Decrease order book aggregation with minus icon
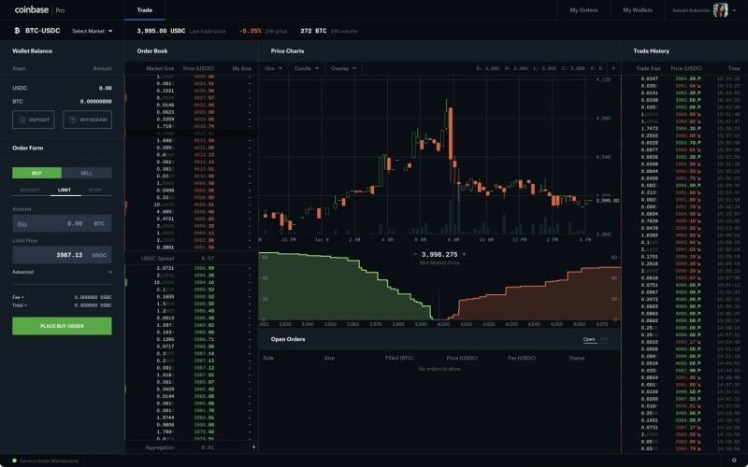 coord(240,447)
